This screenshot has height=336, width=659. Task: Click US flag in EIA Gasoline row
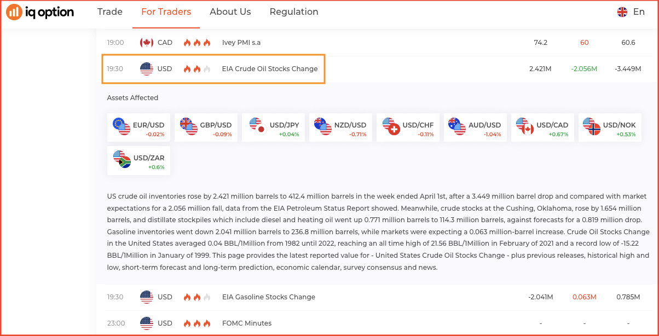(x=146, y=297)
